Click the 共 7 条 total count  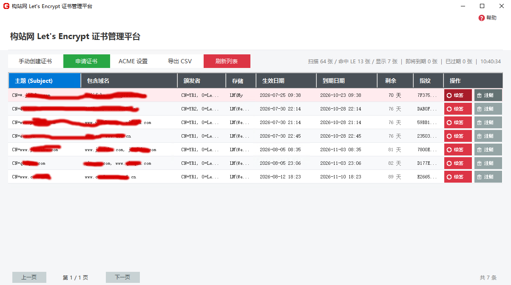click(x=488, y=278)
